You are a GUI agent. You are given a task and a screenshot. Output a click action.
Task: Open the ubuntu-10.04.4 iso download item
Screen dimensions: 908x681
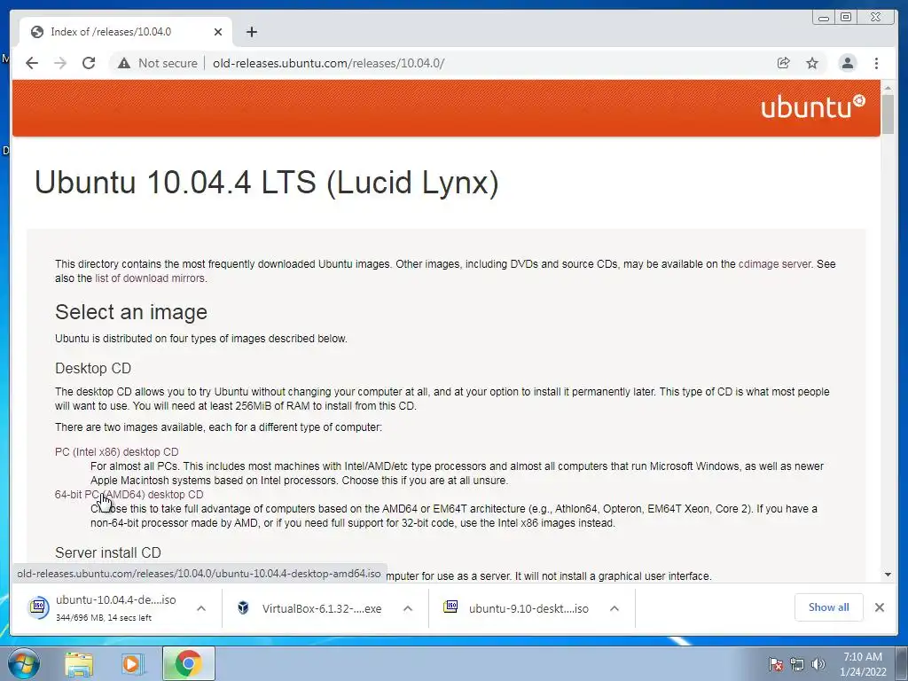(110, 607)
